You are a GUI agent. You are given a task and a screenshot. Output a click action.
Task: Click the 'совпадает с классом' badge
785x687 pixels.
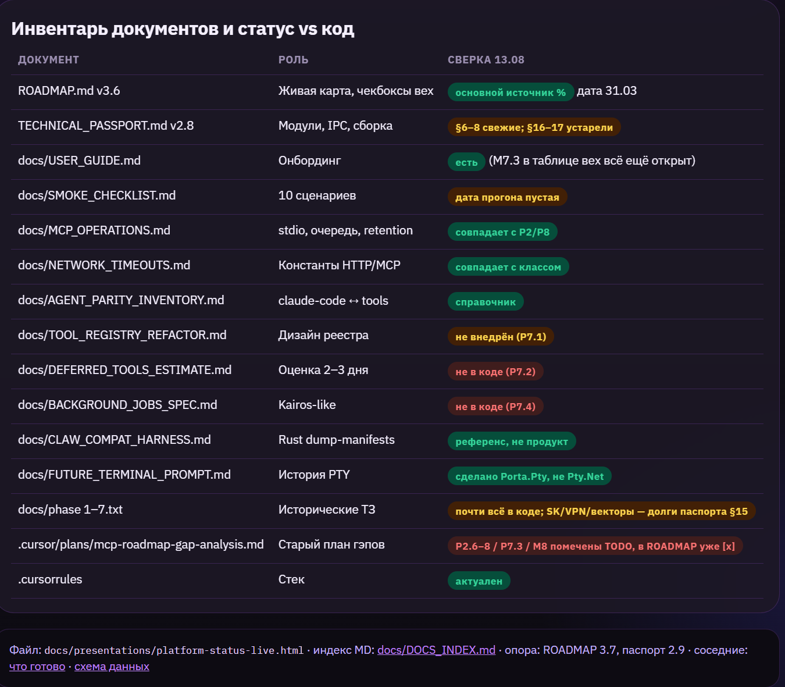click(x=508, y=266)
